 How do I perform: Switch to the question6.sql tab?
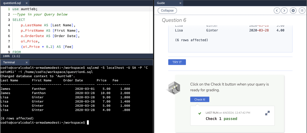pyautogui.click(x=12, y=3)
